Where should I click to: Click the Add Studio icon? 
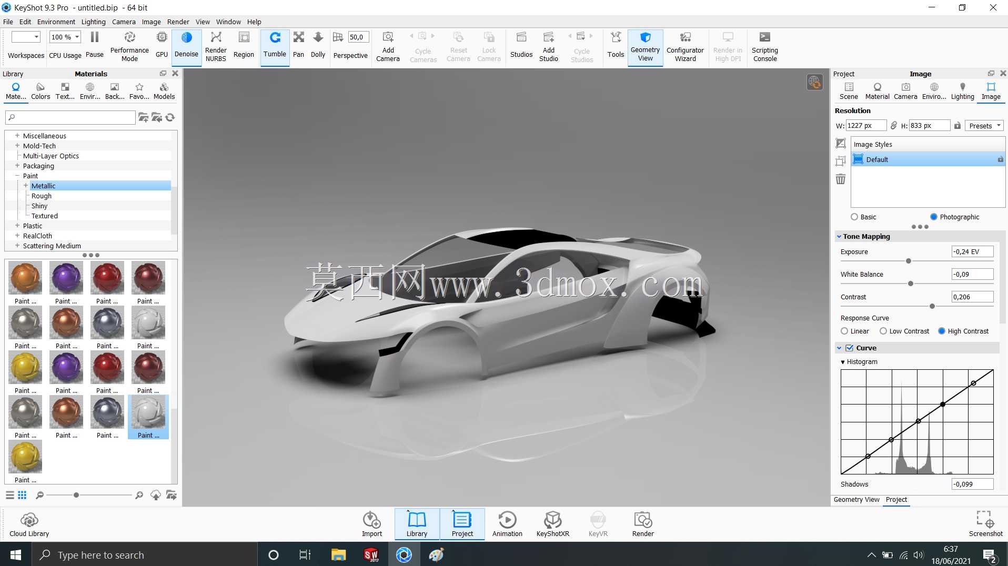click(548, 46)
